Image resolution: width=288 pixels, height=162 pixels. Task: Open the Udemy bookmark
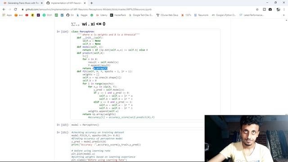click(102, 15)
